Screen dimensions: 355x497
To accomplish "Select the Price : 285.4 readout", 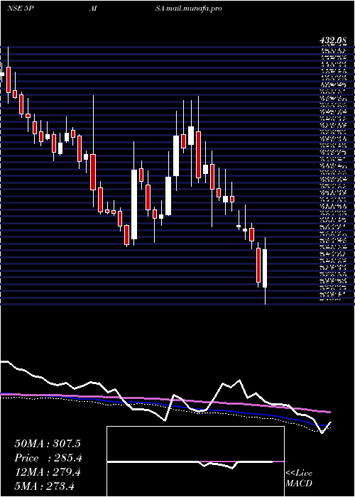I will click(48, 458).
